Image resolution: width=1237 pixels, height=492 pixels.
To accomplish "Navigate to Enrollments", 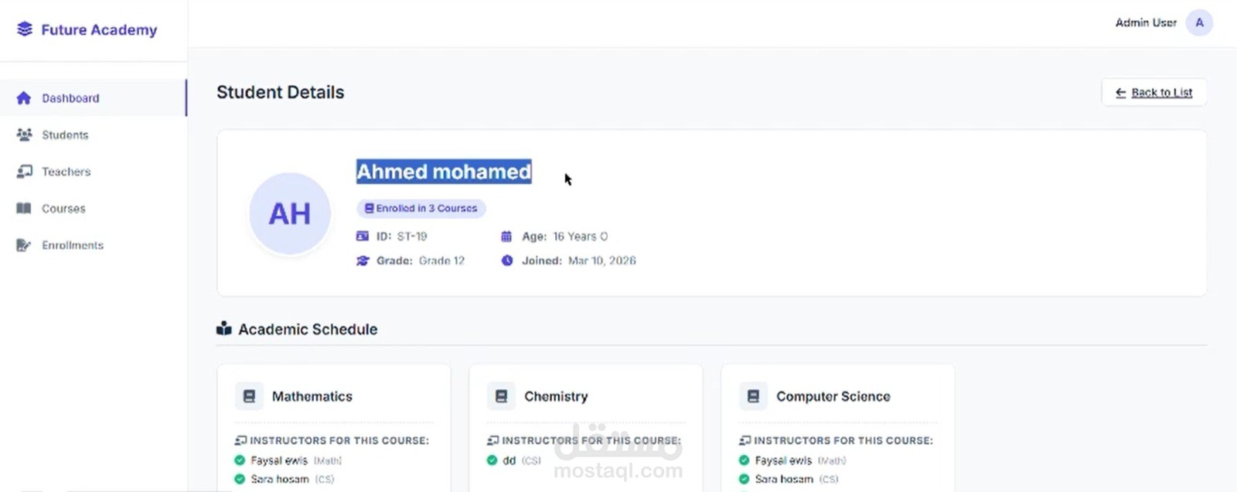I will coord(73,245).
